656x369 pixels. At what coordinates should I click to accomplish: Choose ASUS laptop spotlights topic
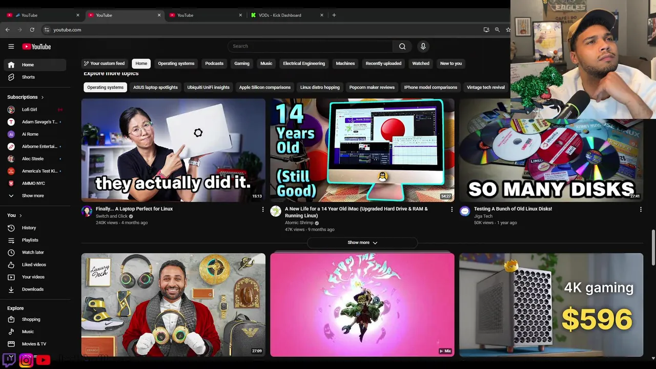155,87
